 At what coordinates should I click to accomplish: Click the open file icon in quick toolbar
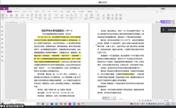click(x=11, y=9)
